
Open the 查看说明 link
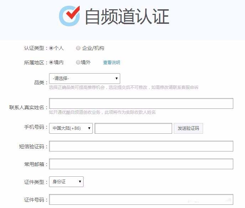pyautogui.click(x=112, y=63)
